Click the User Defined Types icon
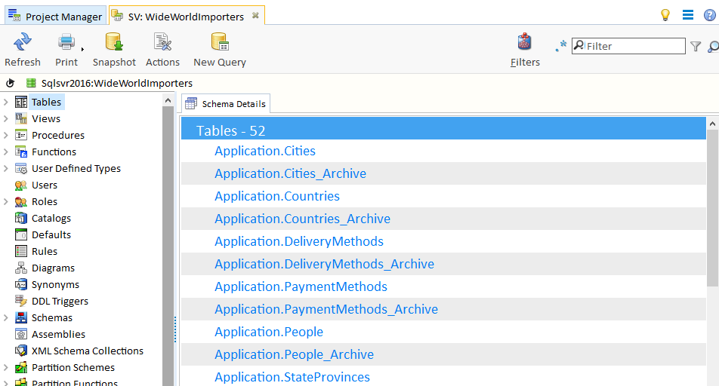Viewport: 719px width, 386px height. (20, 169)
